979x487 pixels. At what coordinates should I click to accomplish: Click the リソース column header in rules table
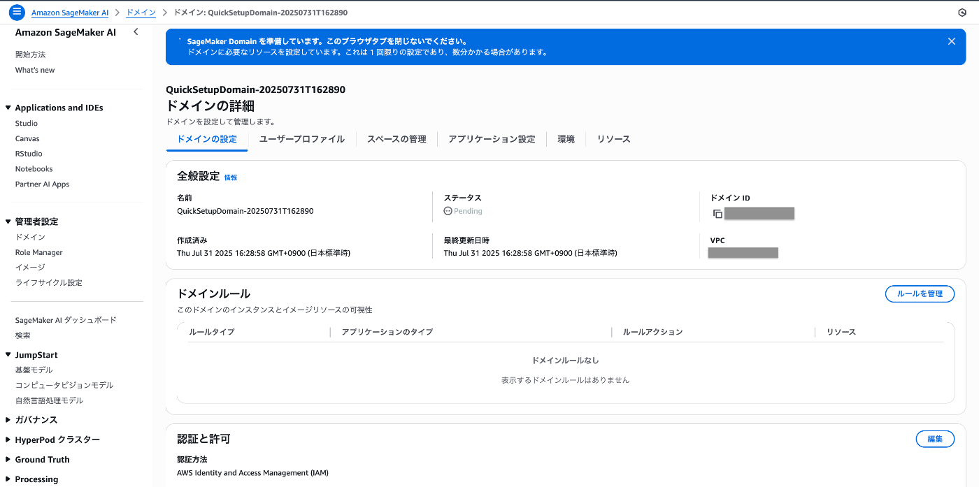[x=841, y=332]
